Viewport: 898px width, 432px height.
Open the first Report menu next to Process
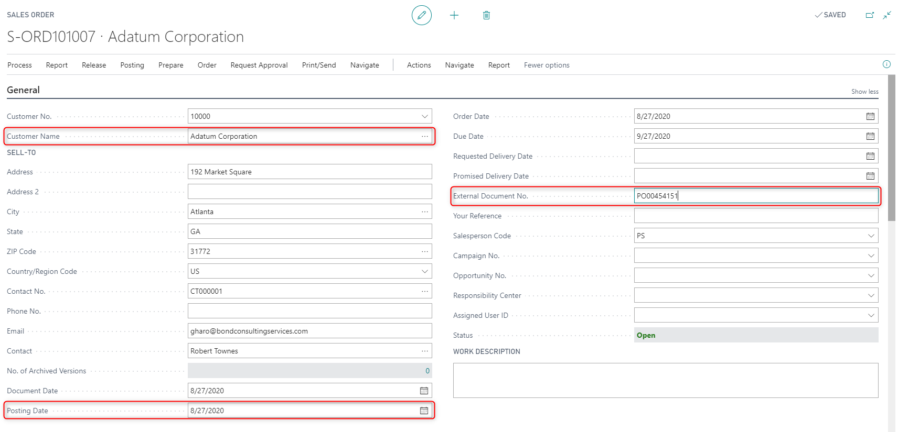click(57, 65)
